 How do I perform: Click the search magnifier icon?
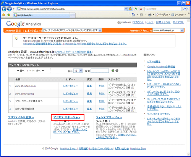tap(185, 9)
